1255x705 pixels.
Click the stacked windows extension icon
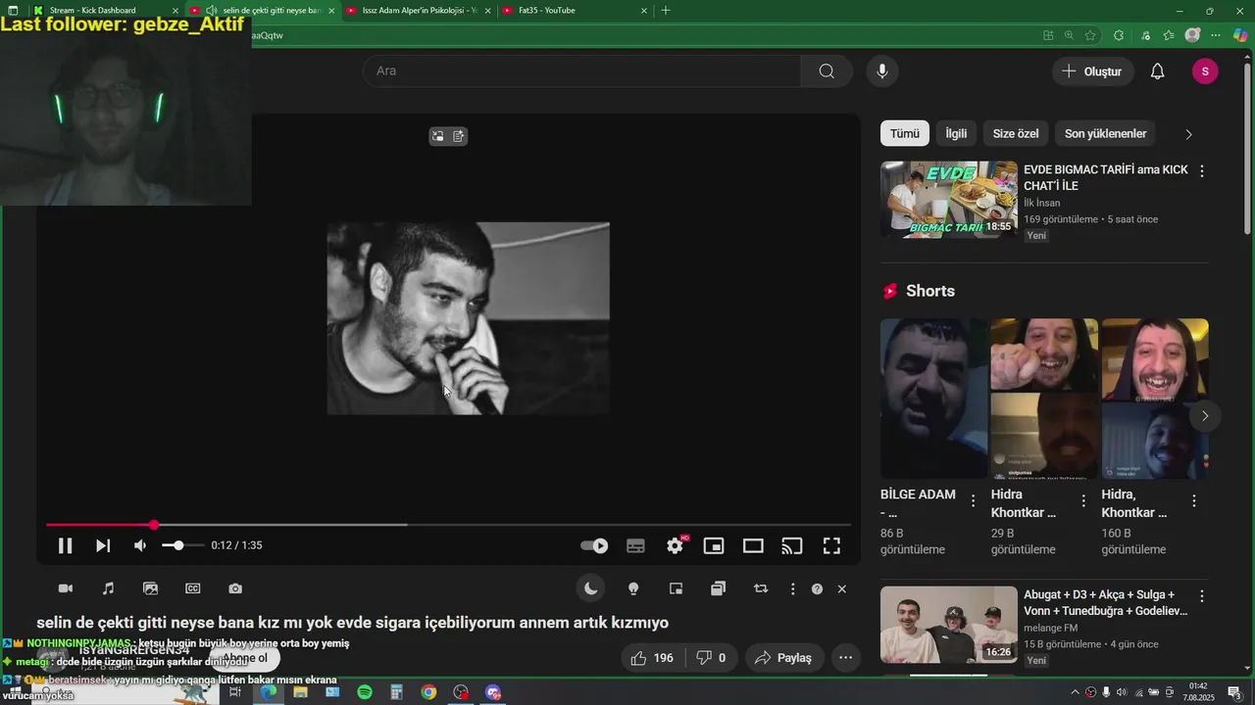click(x=718, y=588)
